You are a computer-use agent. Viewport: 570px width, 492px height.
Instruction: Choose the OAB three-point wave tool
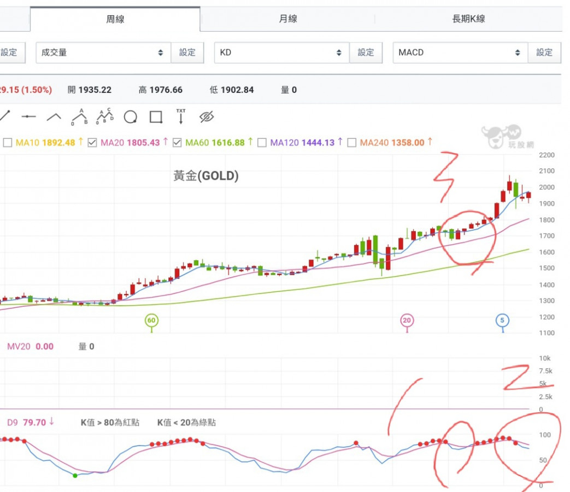80,117
